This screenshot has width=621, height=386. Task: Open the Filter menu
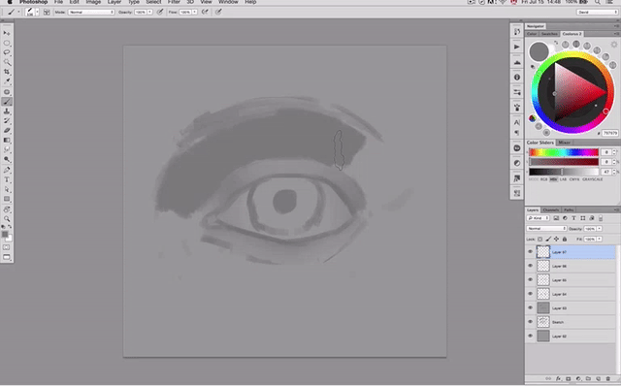coord(174,2)
